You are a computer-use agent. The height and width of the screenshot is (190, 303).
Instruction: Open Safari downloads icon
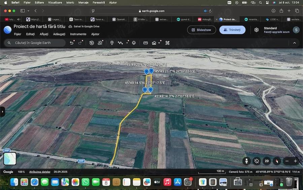pos(273,11)
